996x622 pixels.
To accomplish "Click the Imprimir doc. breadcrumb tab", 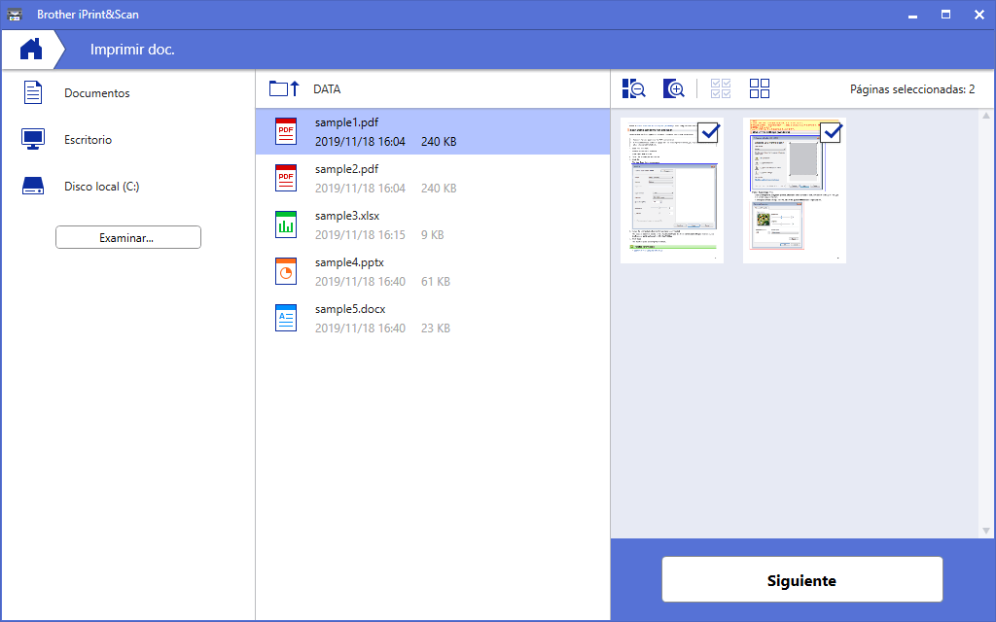I will (132, 49).
